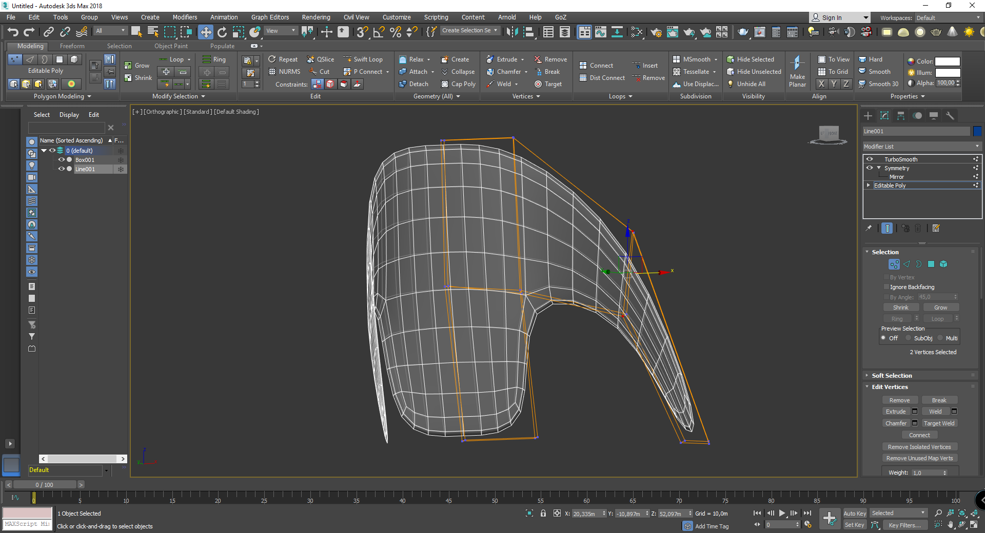
Task: Click the vertex Color swatch
Action: pyautogui.click(x=947, y=61)
